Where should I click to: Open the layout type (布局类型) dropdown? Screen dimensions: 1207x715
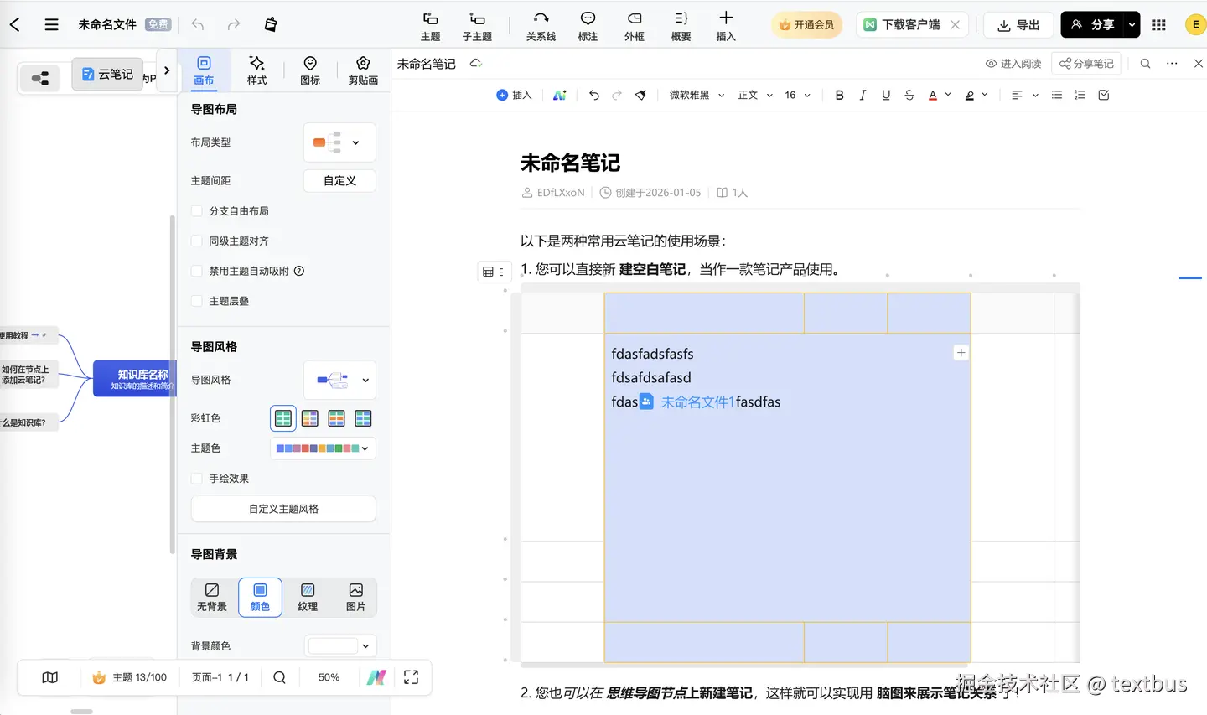339,142
